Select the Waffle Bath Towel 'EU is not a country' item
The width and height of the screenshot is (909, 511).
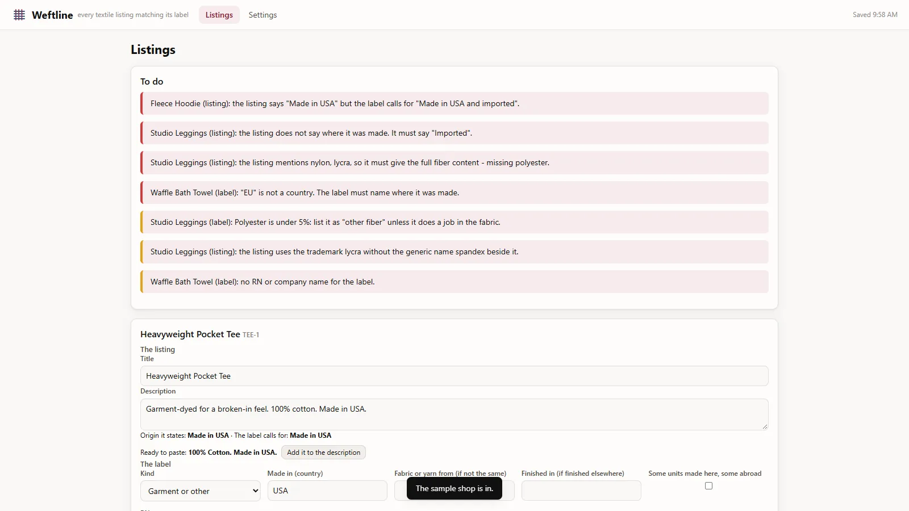[x=454, y=192]
